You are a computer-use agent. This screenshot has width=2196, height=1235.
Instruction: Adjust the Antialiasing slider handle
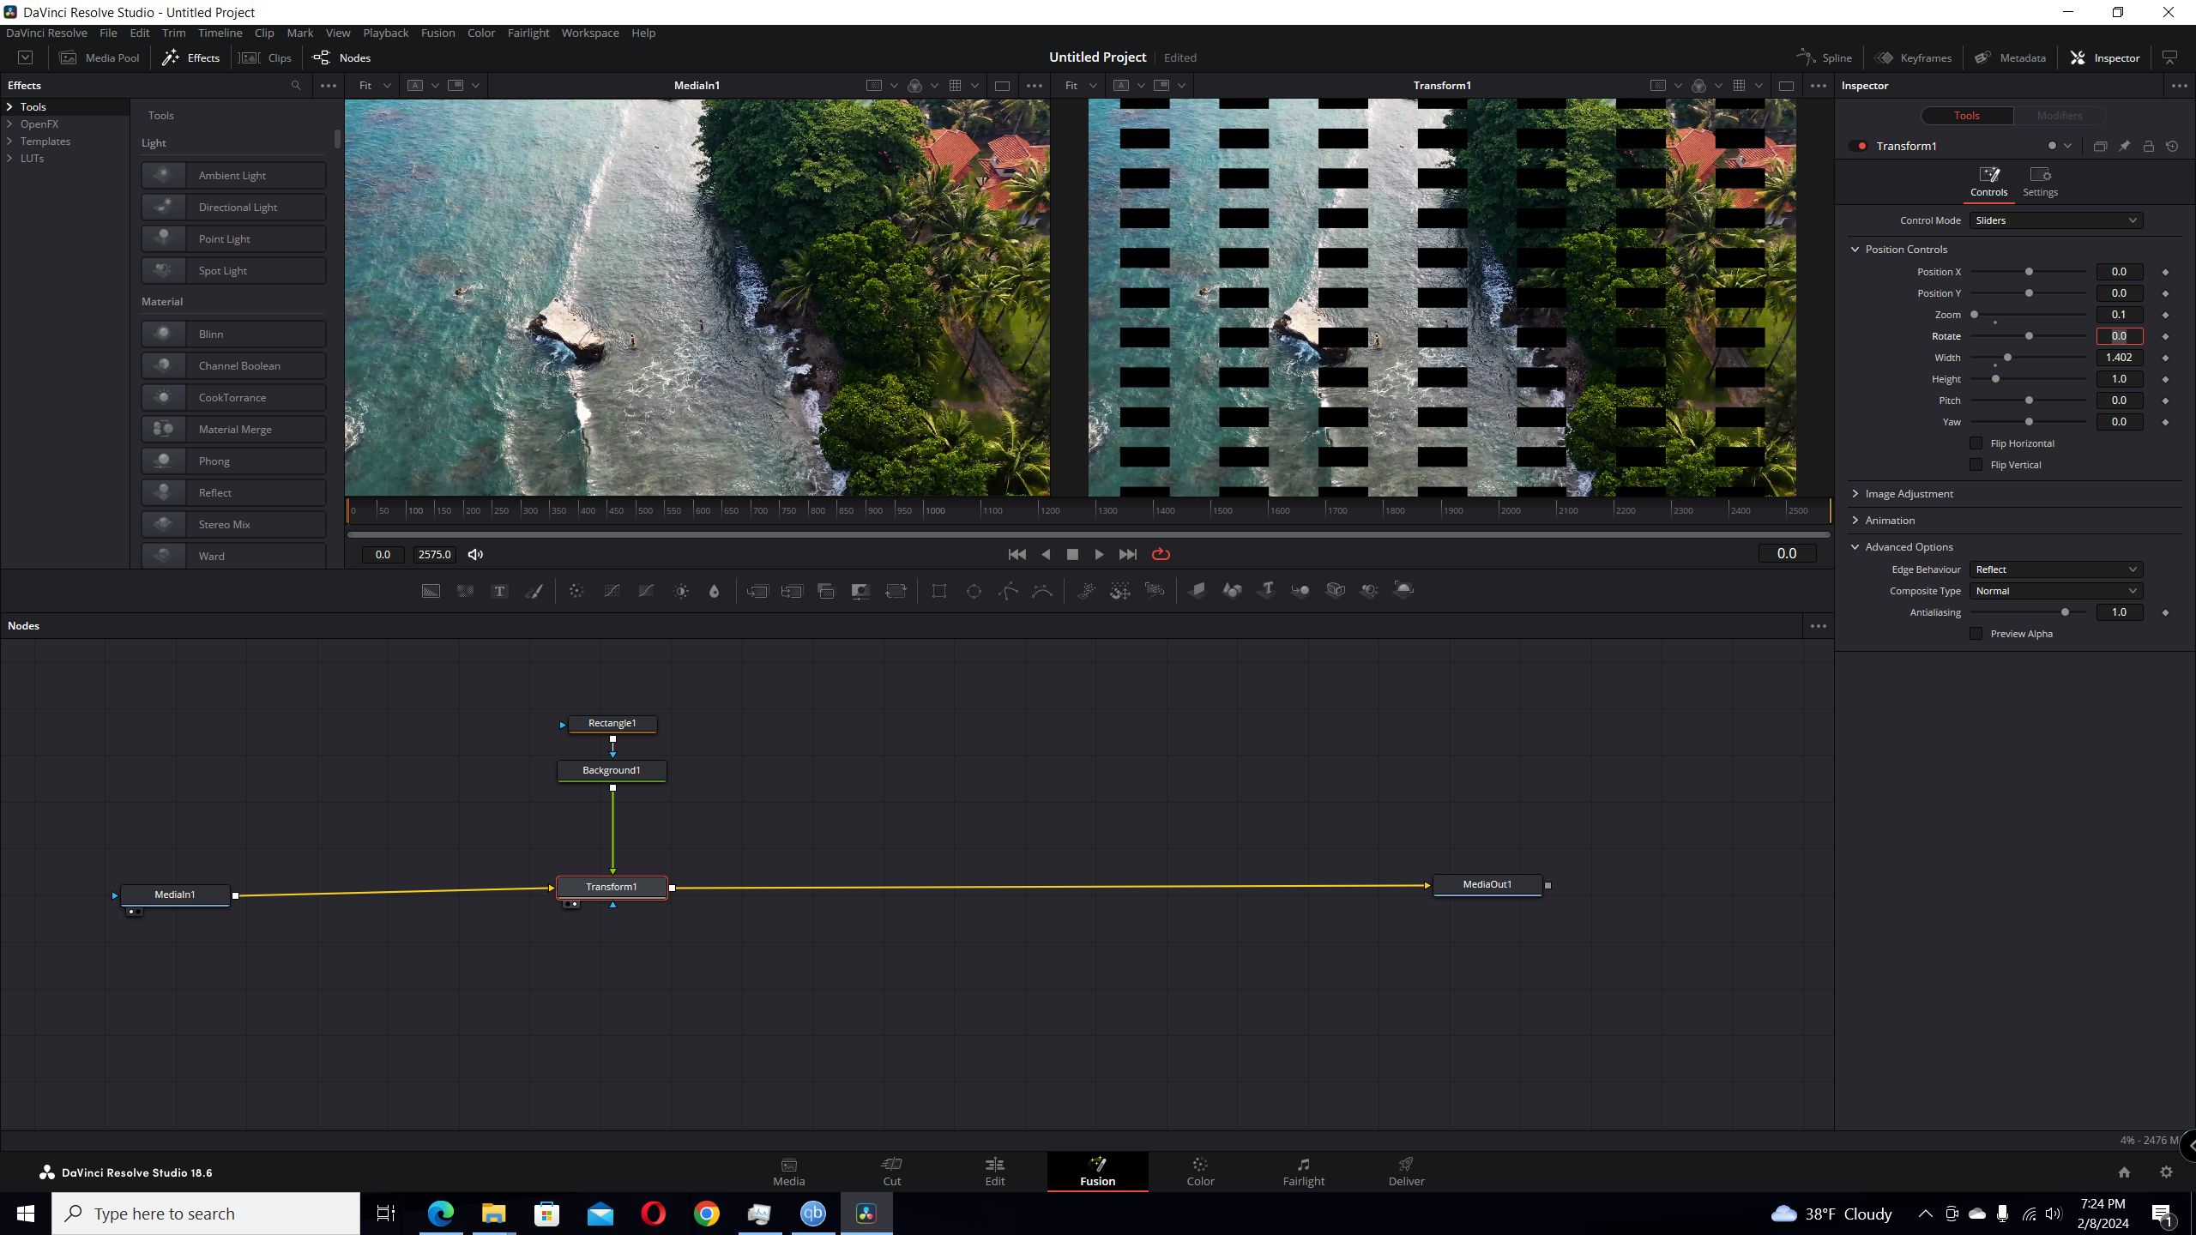(2065, 612)
